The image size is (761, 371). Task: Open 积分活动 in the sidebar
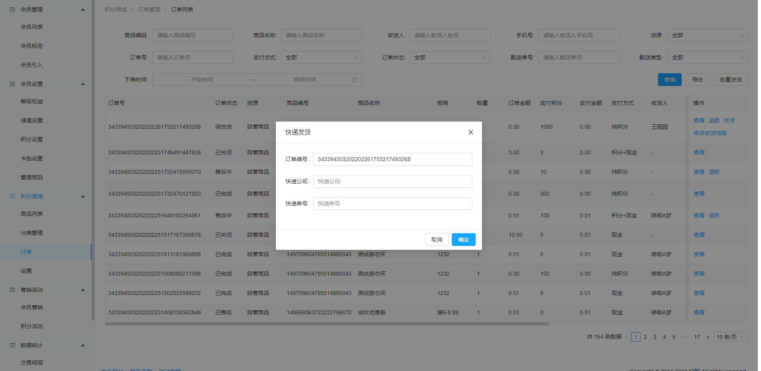click(x=32, y=326)
